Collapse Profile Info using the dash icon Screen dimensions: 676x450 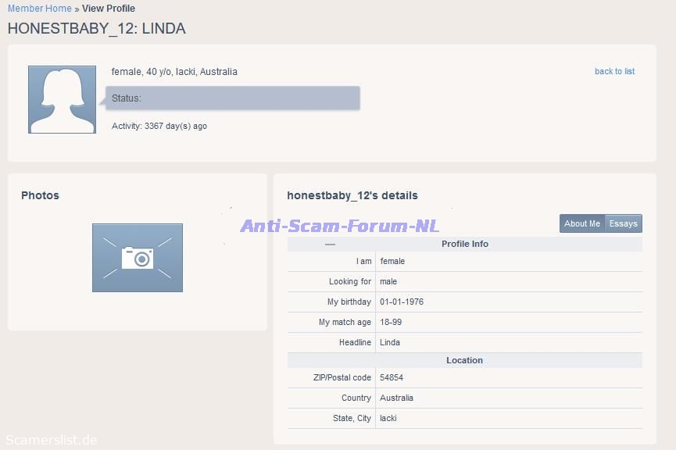330,245
